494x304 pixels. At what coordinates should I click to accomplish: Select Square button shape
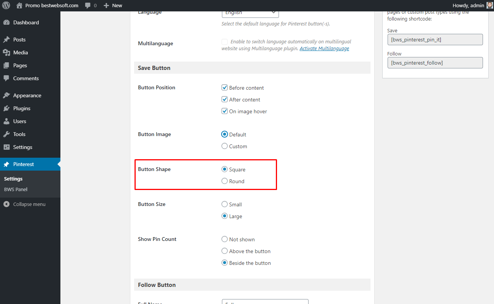(x=225, y=169)
